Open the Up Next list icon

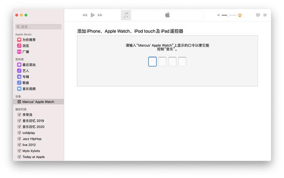(265, 15)
